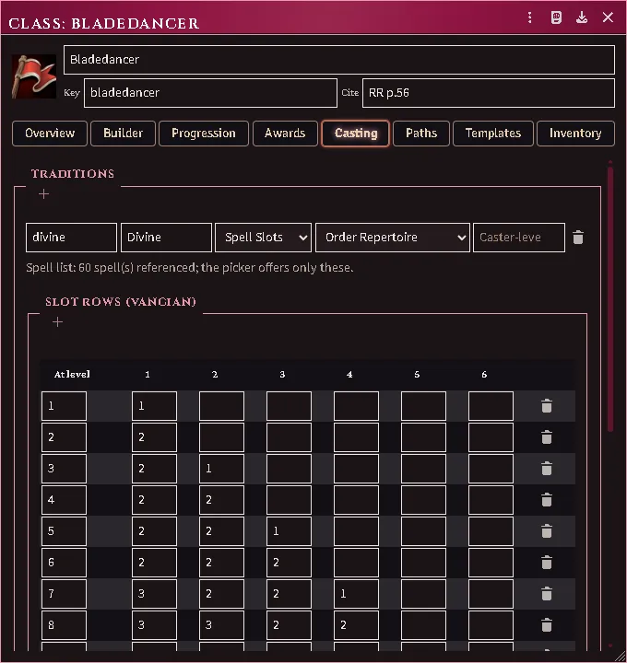Delete the divine tradition row
627x663 pixels.
578,238
